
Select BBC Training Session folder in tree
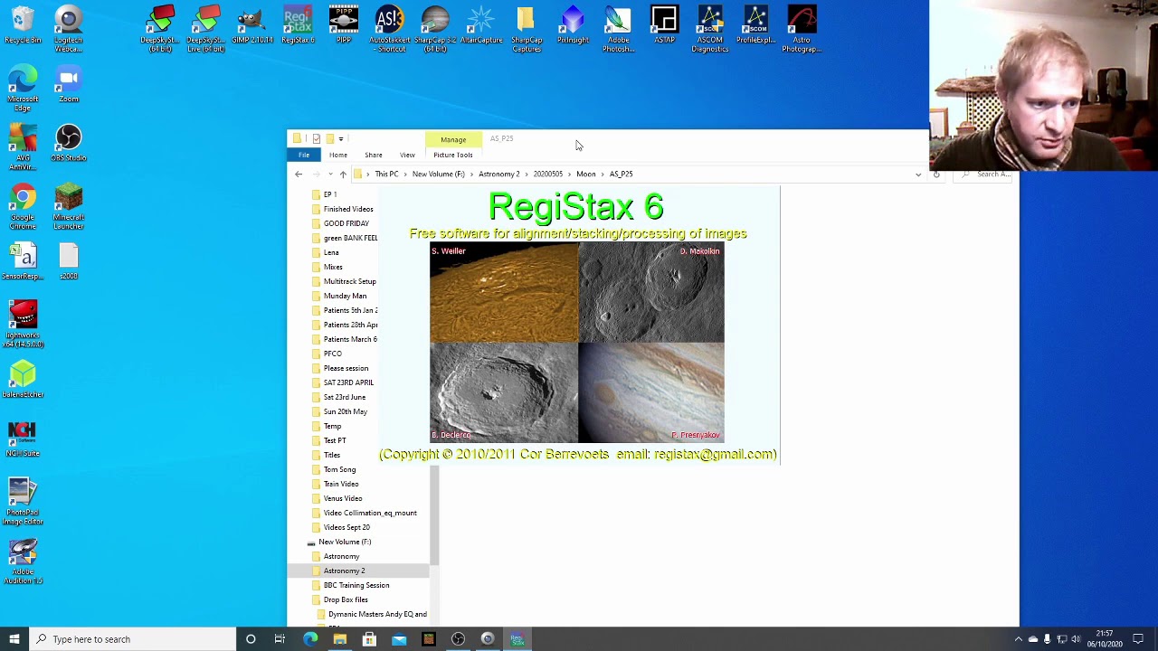(356, 585)
